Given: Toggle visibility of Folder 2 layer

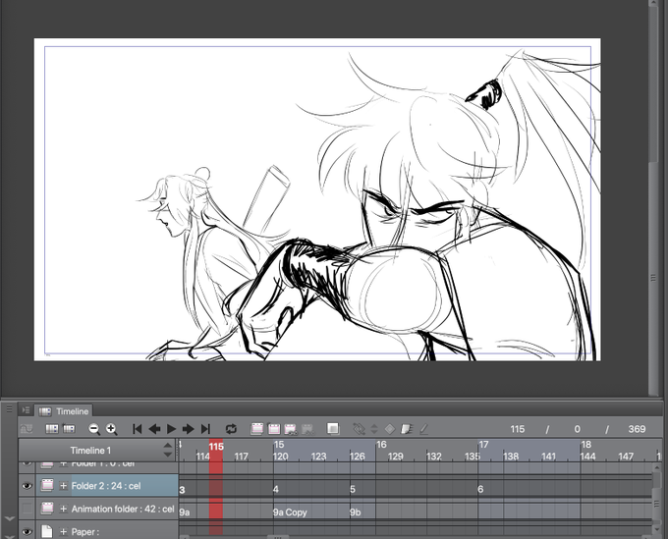Looking at the screenshot, I should tap(27, 486).
